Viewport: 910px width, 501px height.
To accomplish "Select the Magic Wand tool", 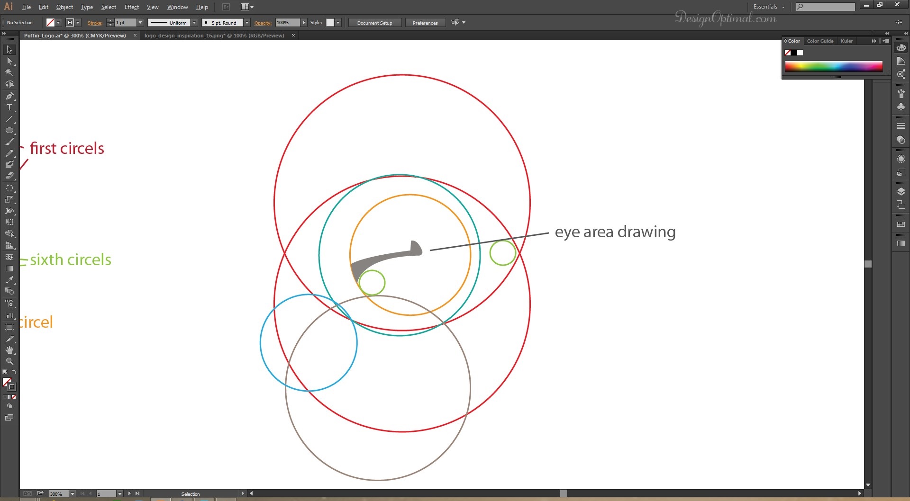I will [9, 72].
